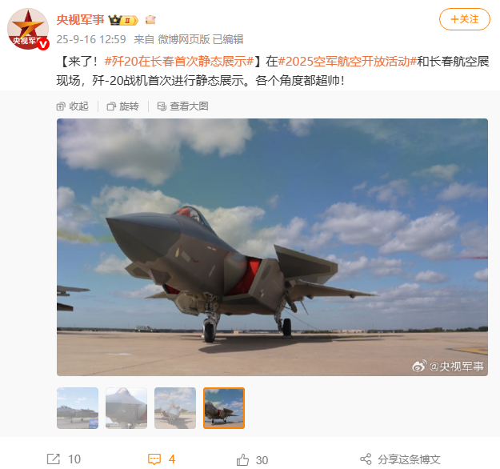Select the first photo thumbnail

point(78,408)
